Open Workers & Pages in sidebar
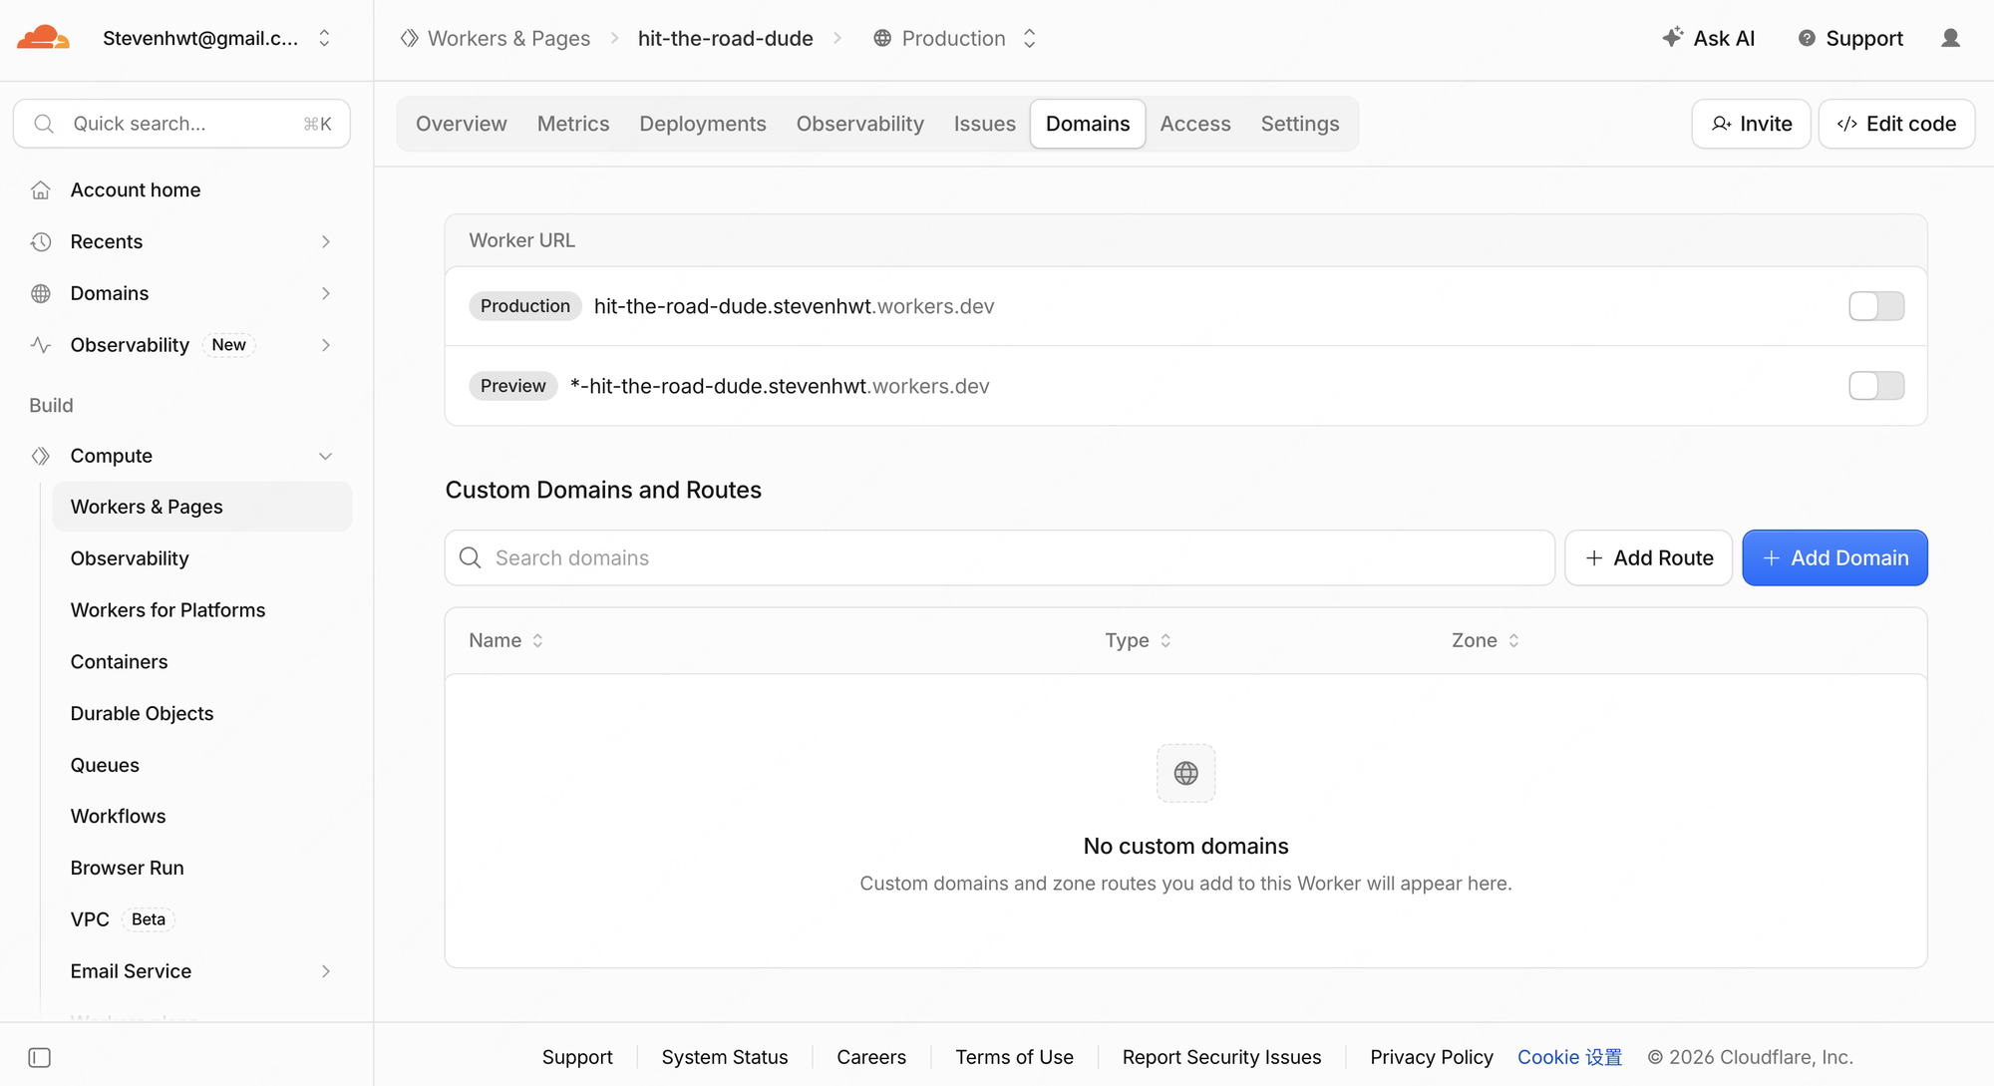 point(201,507)
